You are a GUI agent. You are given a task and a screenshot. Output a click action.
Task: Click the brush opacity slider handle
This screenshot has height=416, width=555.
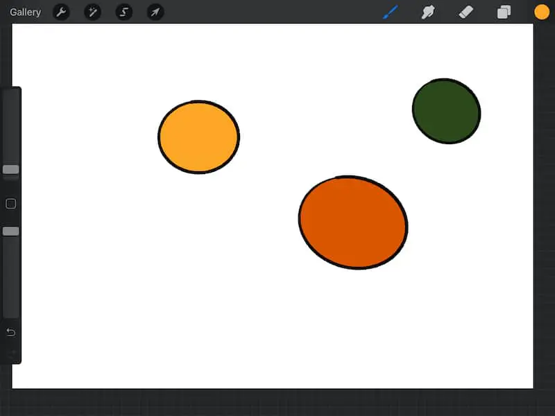coord(11,232)
